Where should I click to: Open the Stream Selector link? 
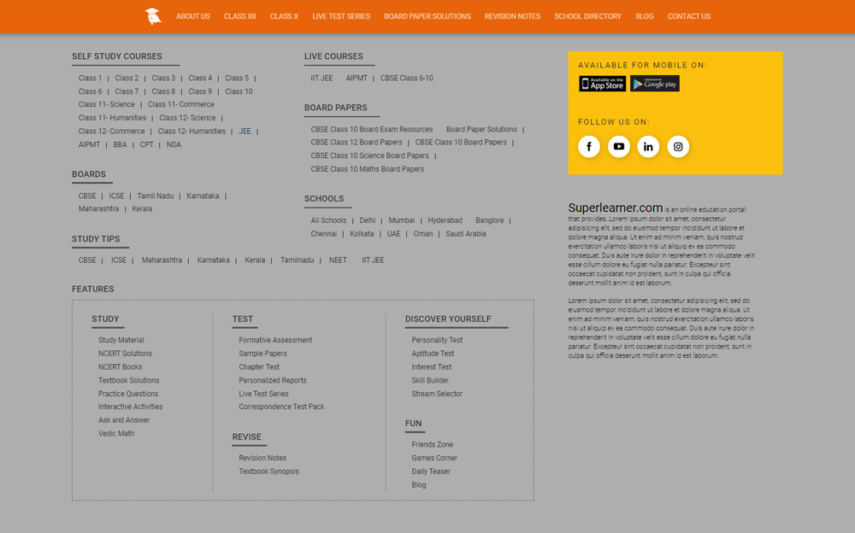point(437,394)
